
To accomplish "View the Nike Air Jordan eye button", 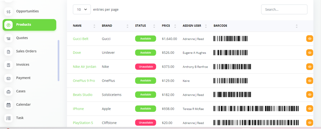I will pyautogui.click(x=309, y=67).
